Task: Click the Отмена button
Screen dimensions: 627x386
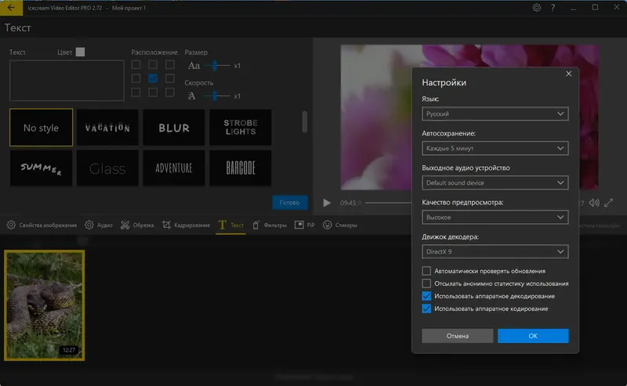Action: 457,336
